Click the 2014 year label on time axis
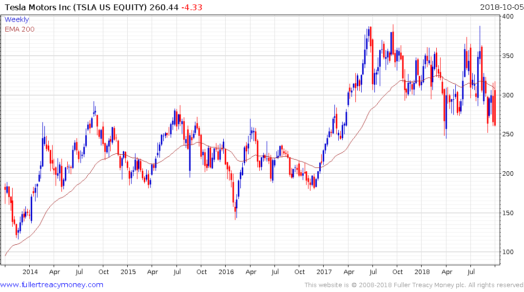This screenshot has width=524, height=292. point(30,272)
